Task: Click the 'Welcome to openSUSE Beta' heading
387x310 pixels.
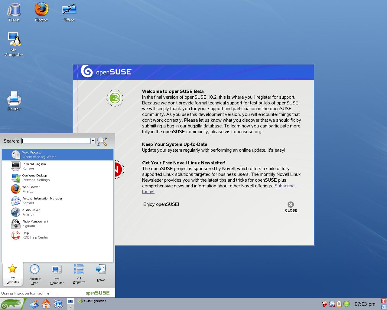Action: (x=173, y=91)
